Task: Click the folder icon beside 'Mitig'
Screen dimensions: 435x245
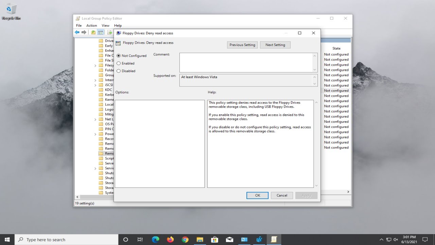Action: click(101, 114)
